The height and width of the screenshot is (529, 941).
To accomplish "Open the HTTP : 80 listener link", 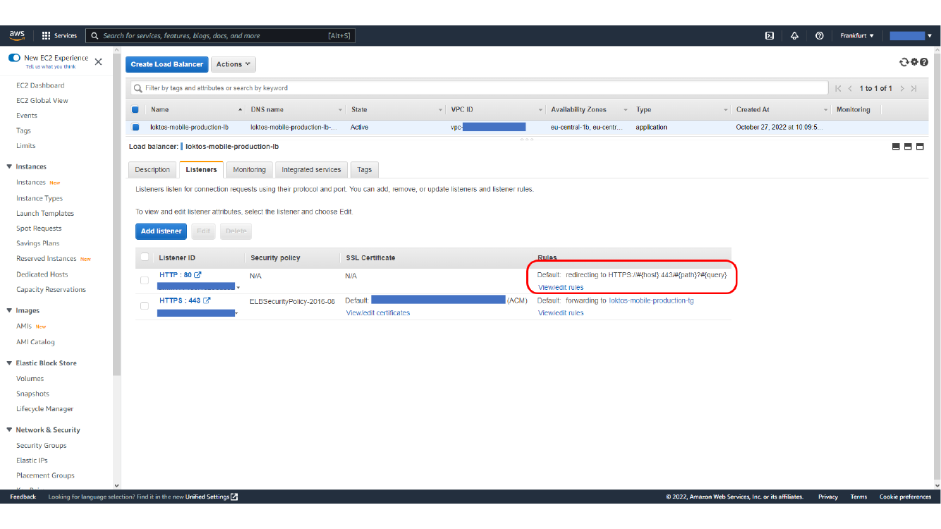I will pyautogui.click(x=176, y=275).
